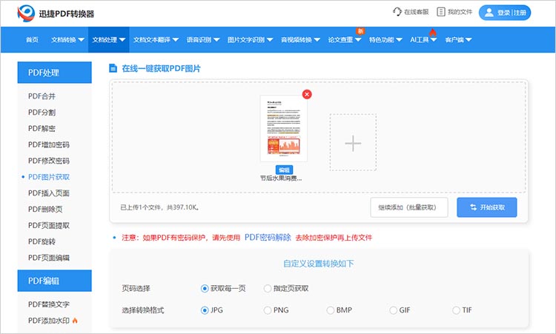Select 指定页获取 radio option

click(x=268, y=288)
